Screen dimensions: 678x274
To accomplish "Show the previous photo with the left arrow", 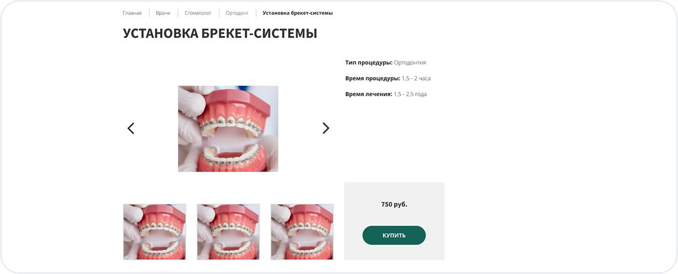I will click(130, 128).
